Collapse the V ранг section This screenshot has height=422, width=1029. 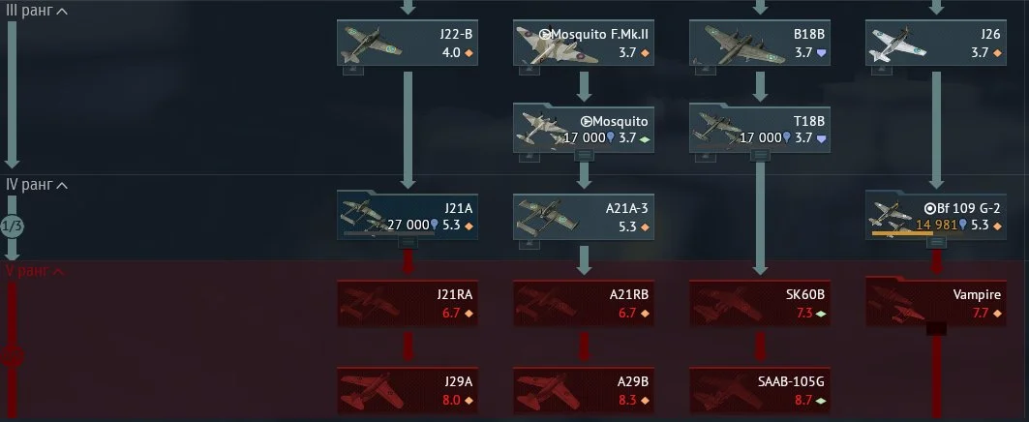[x=35, y=271]
